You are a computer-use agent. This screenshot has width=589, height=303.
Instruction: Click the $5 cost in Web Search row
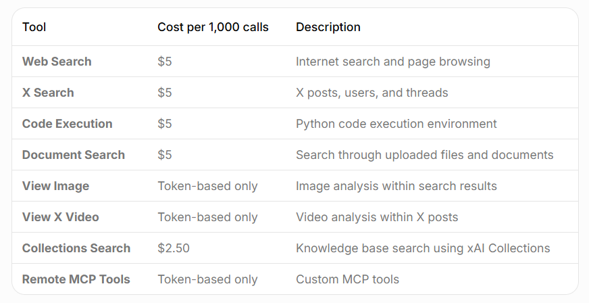(164, 62)
